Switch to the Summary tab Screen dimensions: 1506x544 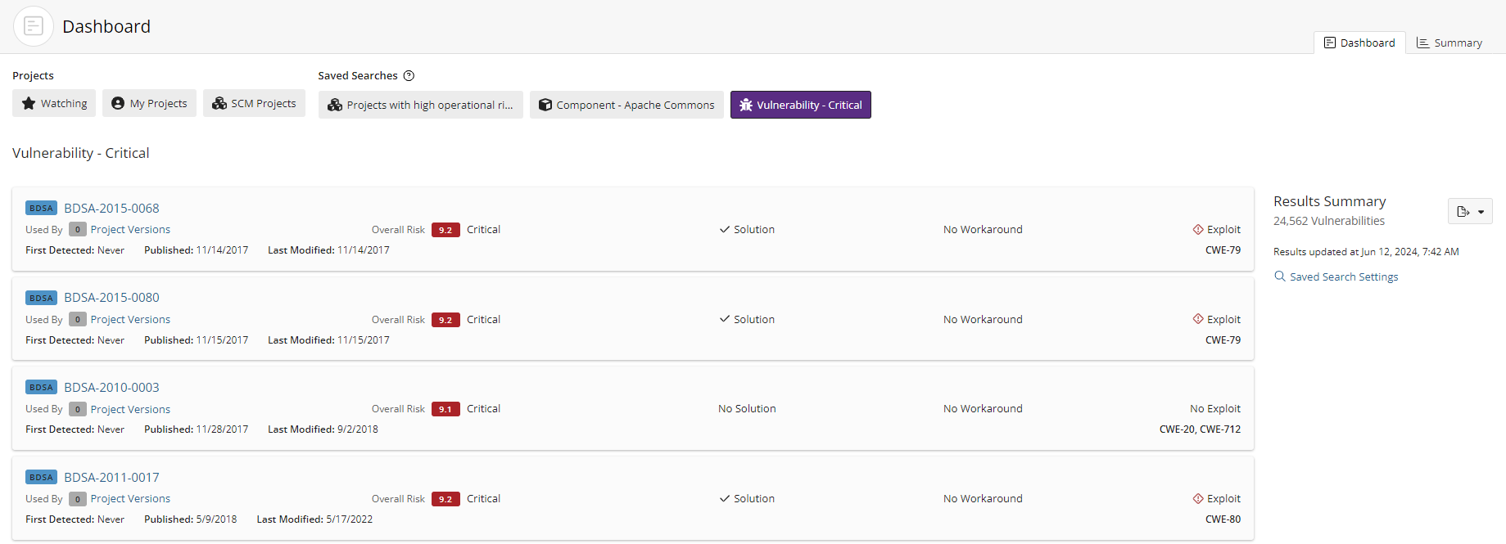(1449, 43)
